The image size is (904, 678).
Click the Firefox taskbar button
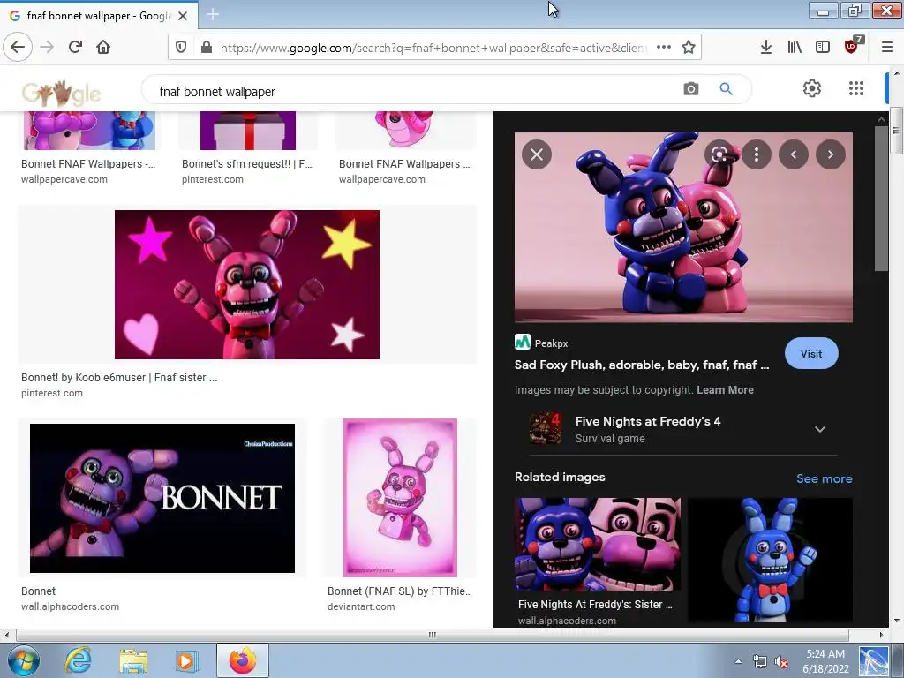[x=243, y=660]
